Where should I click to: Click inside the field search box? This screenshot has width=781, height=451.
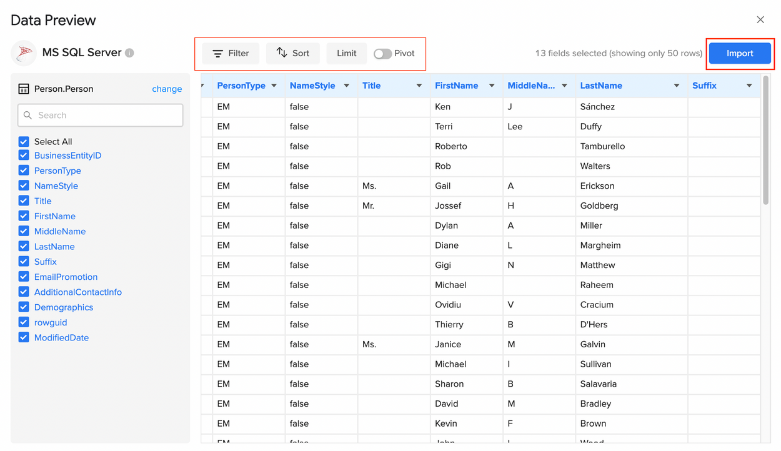100,115
